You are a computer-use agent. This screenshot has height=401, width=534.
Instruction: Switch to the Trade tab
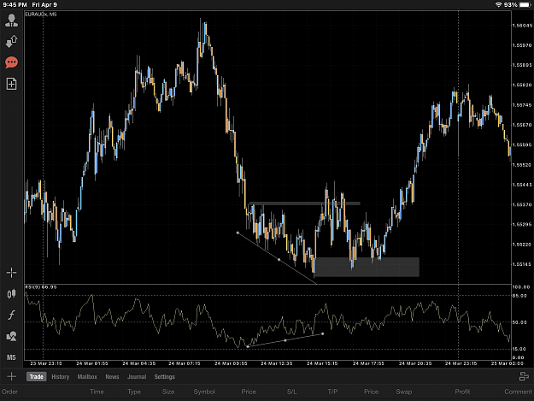(x=36, y=377)
